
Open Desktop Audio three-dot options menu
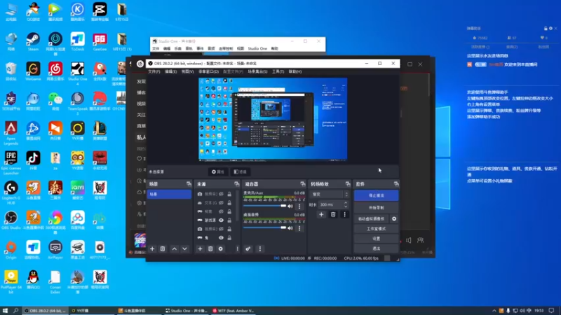click(299, 228)
